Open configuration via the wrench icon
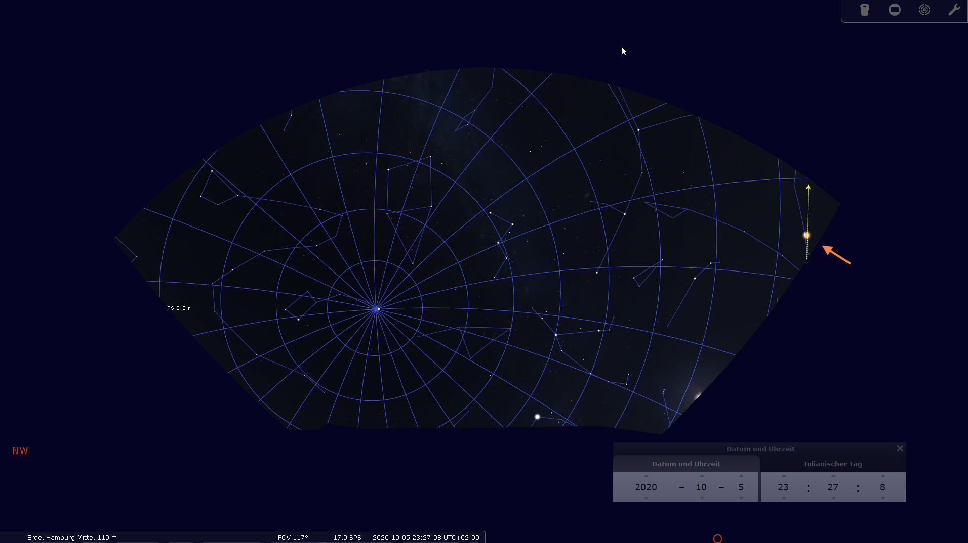The image size is (968, 543). click(954, 10)
